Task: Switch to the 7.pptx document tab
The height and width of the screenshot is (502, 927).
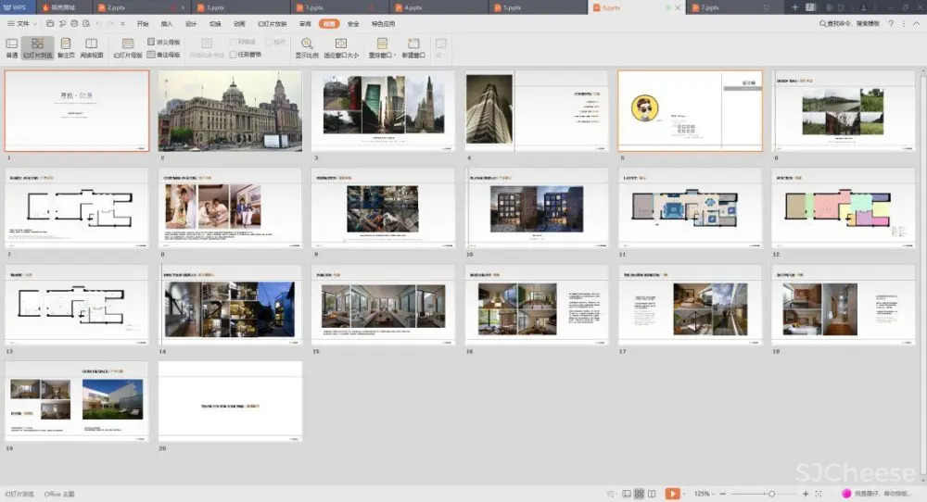Action: pos(711,6)
